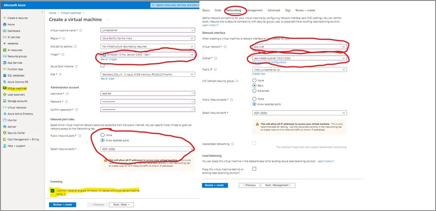The image size is (436, 211).
Task: Select Allow selected ports on Networking page
Action: point(254,104)
